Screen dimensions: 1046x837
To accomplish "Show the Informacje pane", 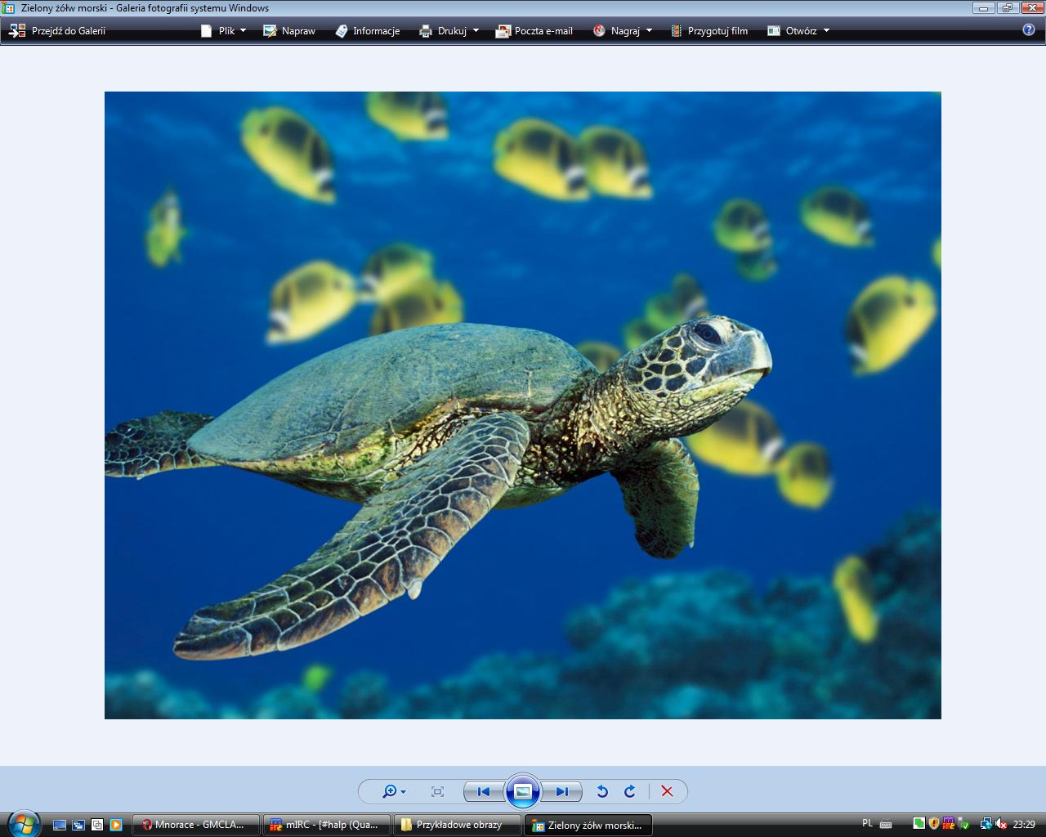I will [367, 31].
